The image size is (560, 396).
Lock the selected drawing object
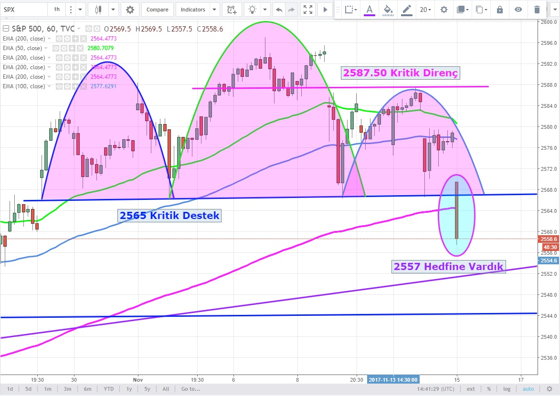pyautogui.click(x=499, y=10)
